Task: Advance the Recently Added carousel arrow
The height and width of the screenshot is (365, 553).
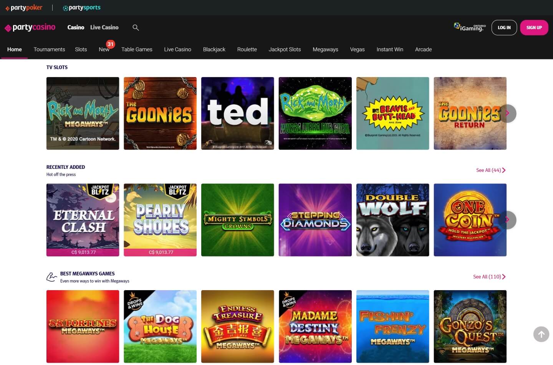Action: (x=507, y=220)
